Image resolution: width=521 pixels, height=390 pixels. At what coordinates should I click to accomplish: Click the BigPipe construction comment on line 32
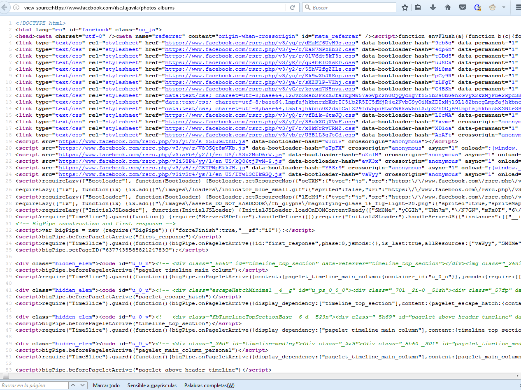coord(95,224)
